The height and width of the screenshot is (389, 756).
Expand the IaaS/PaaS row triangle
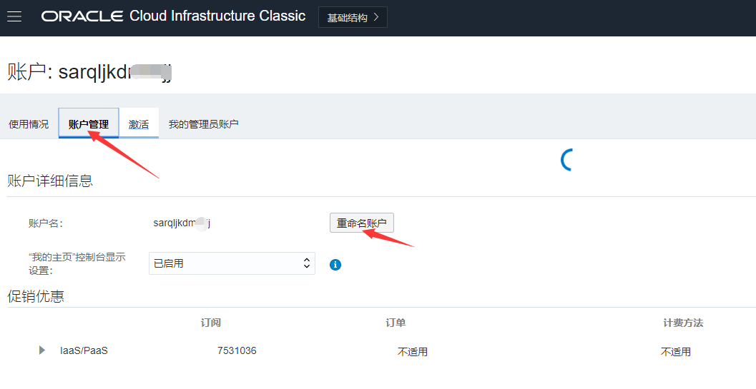[x=42, y=350]
